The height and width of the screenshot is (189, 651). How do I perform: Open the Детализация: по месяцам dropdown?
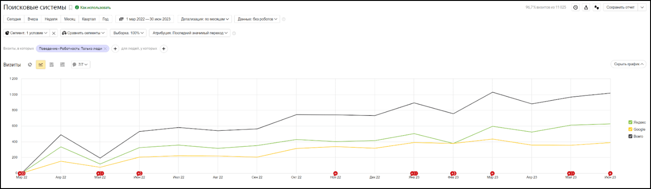[x=206, y=19]
